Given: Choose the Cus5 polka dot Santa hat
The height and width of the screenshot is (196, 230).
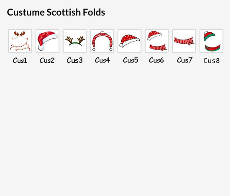Looking at the screenshot, I should click(x=129, y=41).
